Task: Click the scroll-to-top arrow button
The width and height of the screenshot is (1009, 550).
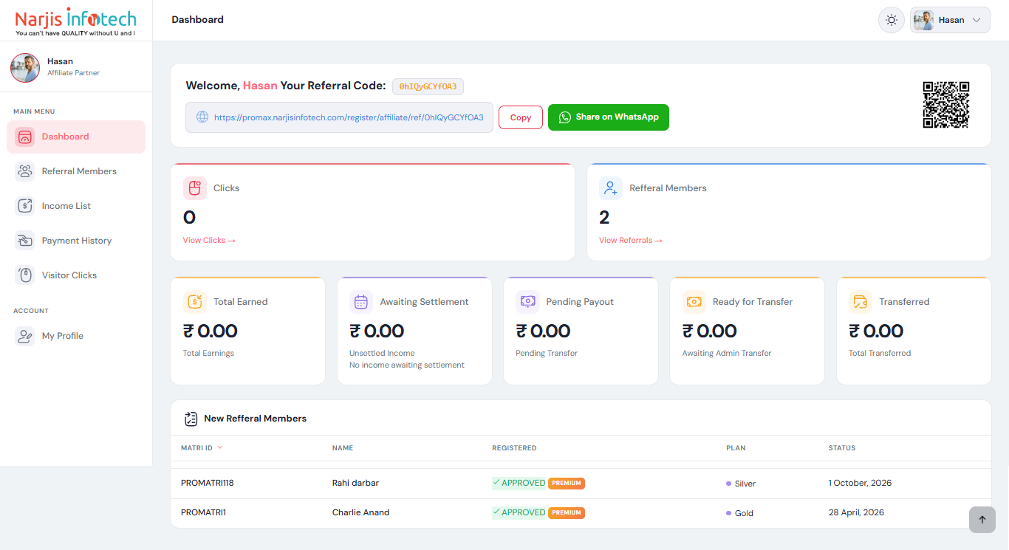Action: (982, 520)
